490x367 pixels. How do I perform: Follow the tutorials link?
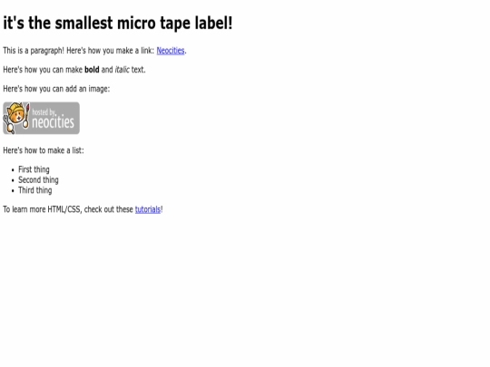(x=148, y=209)
